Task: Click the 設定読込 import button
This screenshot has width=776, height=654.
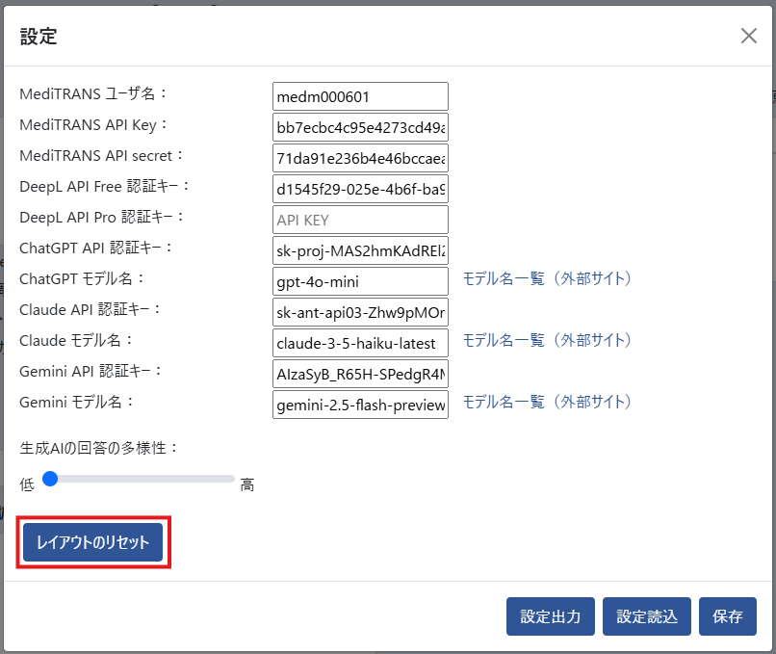Action: (647, 616)
